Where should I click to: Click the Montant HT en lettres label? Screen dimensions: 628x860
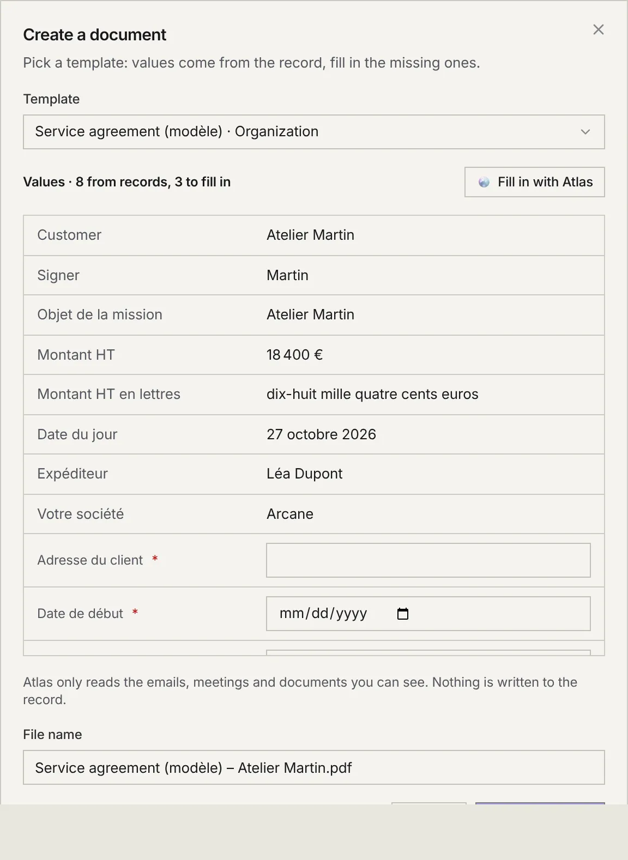click(108, 394)
